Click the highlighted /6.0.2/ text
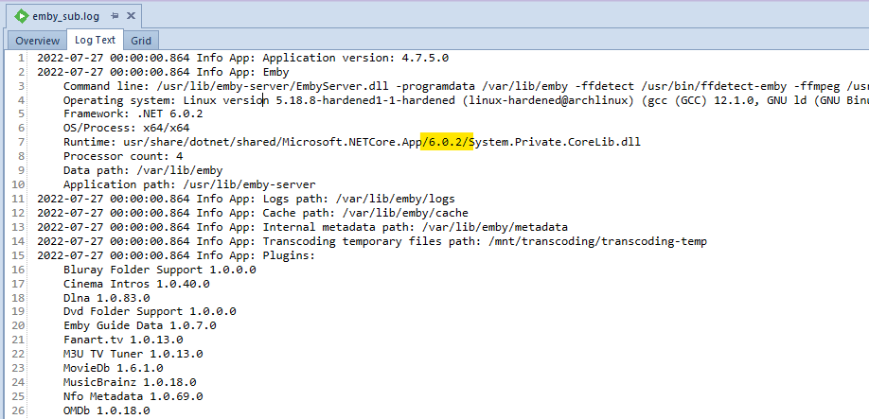 click(x=447, y=142)
